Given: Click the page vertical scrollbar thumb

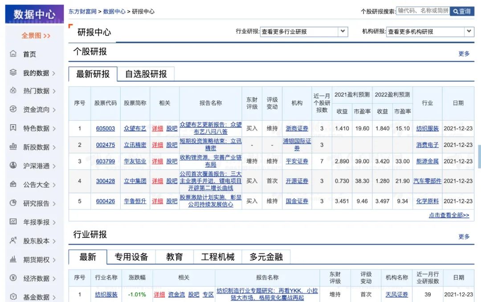Looking at the screenshot, I should pyautogui.click(x=480, y=156).
